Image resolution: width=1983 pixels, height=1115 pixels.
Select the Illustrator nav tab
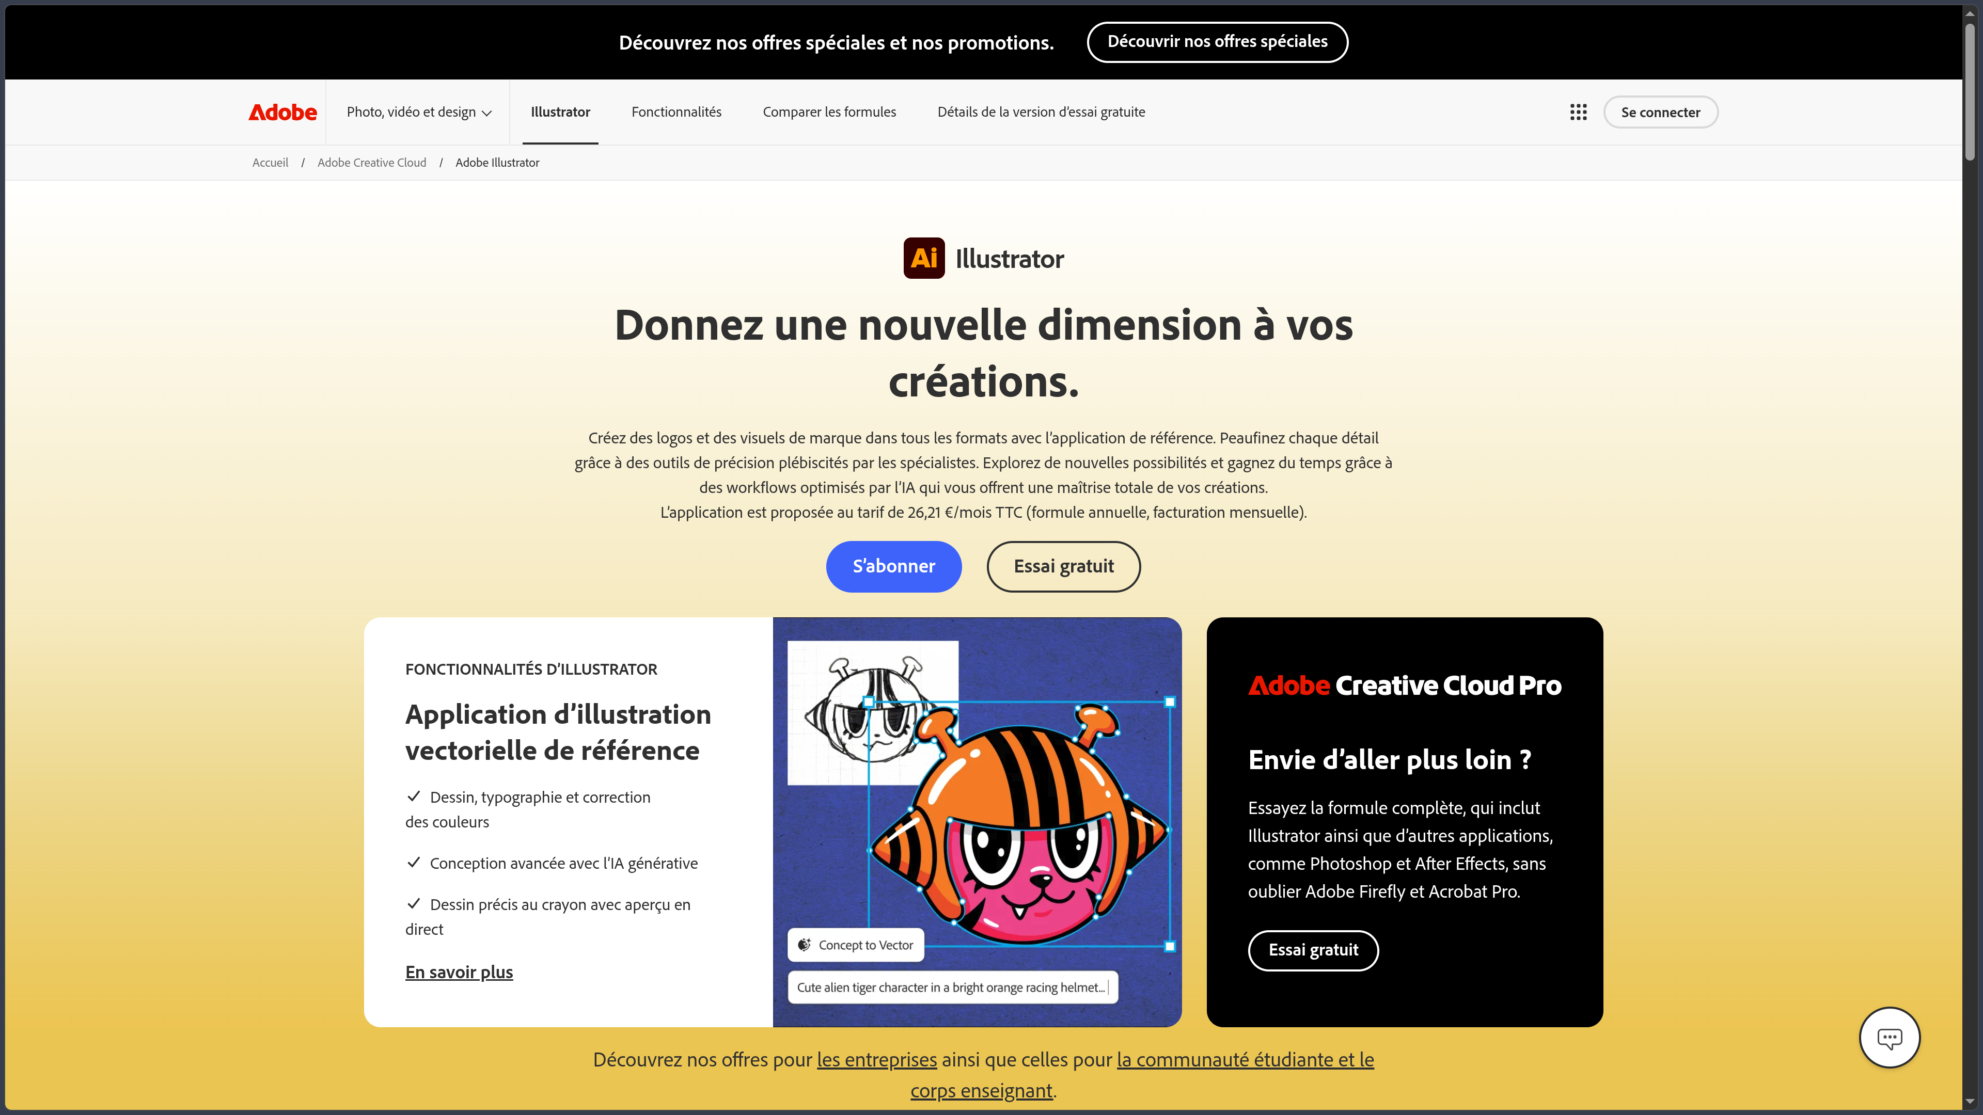[560, 113]
